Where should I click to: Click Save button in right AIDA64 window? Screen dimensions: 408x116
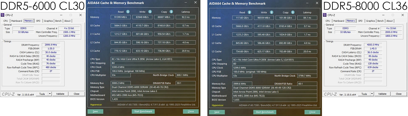click(x=217, y=112)
